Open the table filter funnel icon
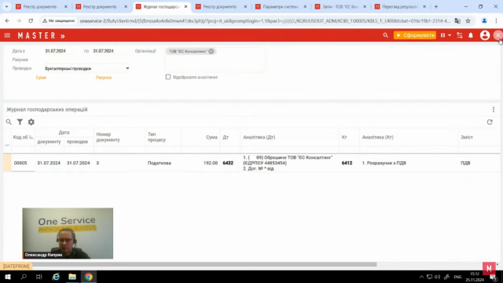 [20, 122]
